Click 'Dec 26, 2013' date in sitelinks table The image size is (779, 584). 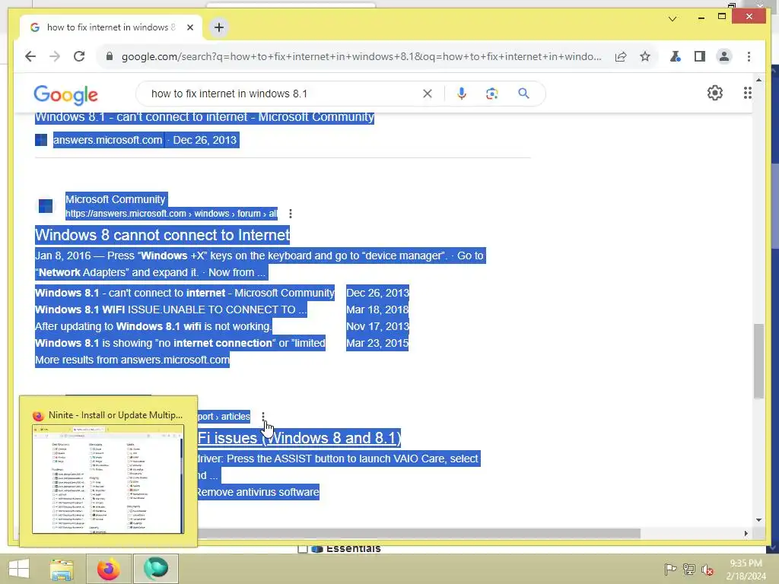377,293
